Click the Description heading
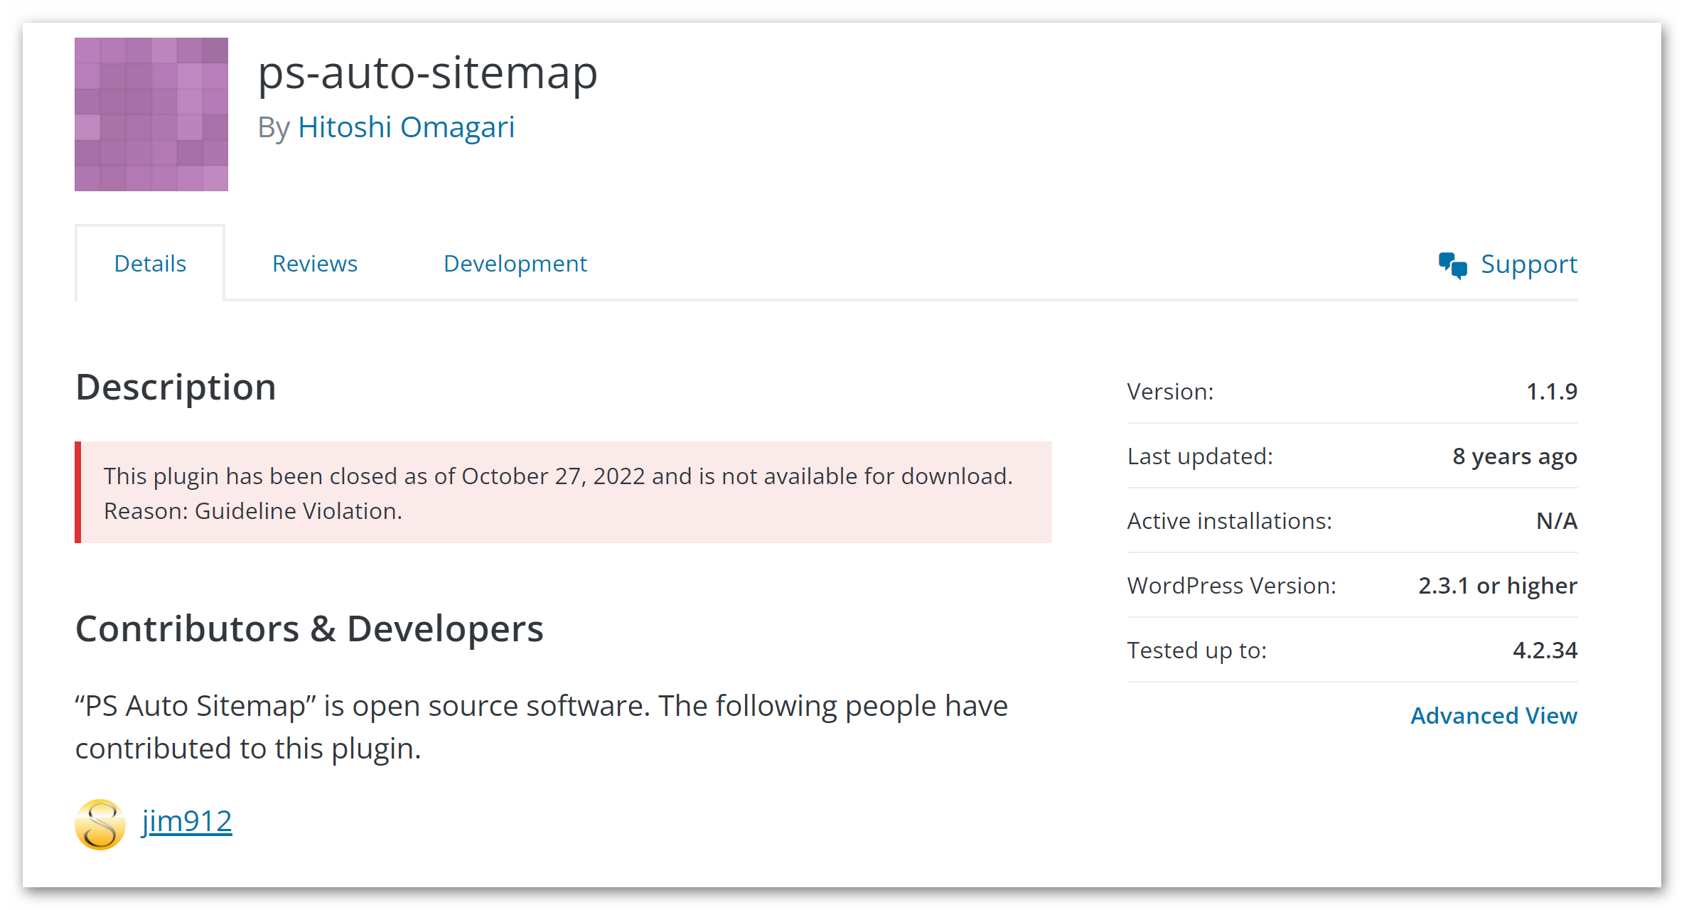 point(176,387)
